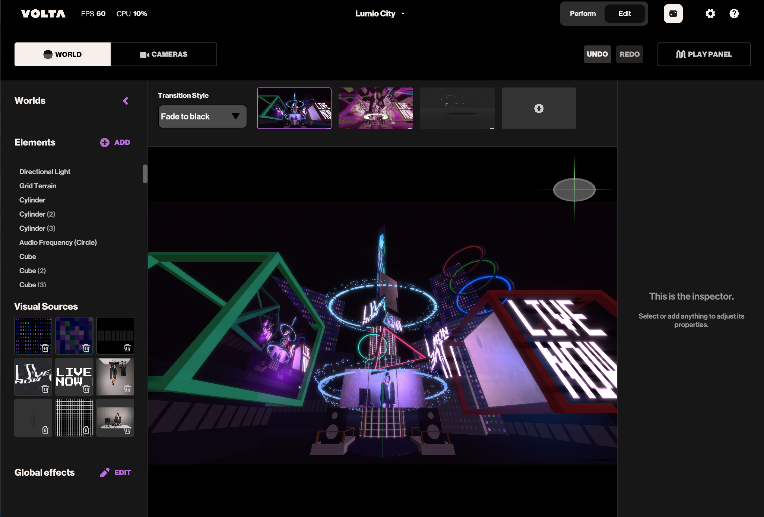Delete the first pixel-grid visual source
Image resolution: width=764 pixels, height=517 pixels.
click(x=45, y=348)
